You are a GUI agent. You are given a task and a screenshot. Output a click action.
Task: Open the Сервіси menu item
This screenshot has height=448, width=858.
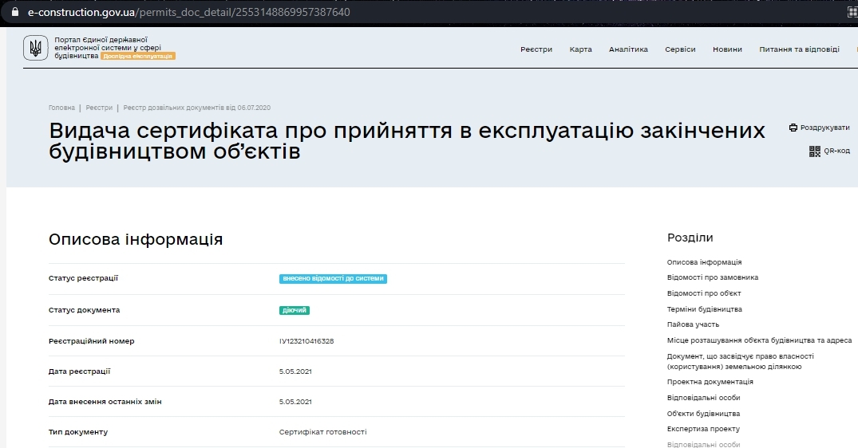(x=680, y=49)
